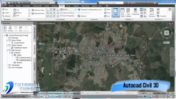Open UCS Icon Properties
Image resolution: width=176 pixels, height=99 pixels.
click(x=66, y=16)
